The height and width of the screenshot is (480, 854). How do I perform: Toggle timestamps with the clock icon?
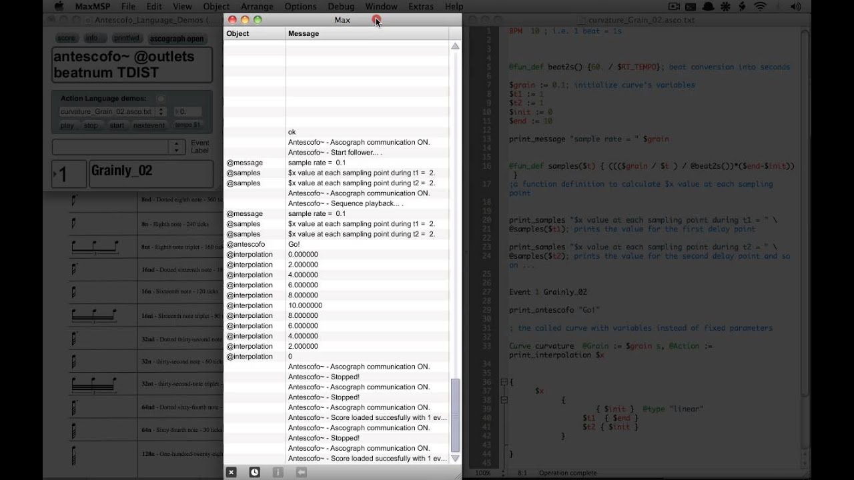pyautogui.click(x=254, y=472)
